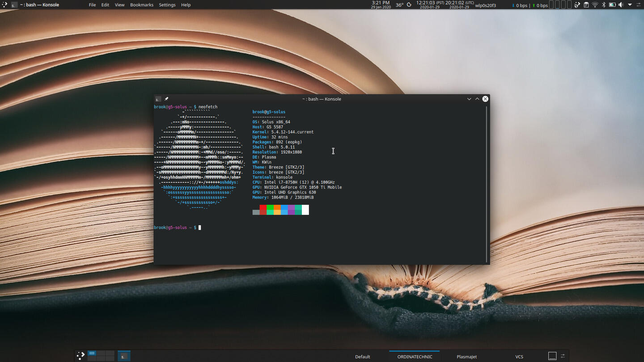Click the white color block in neofetch
Image resolution: width=644 pixels, height=362 pixels.
coord(305,210)
